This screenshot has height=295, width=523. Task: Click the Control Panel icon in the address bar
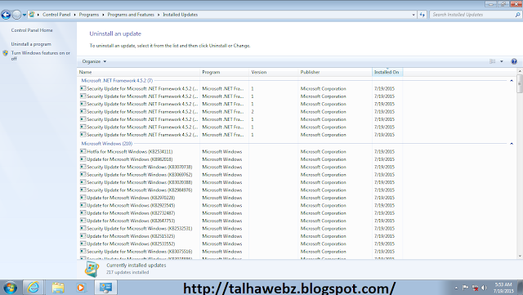(32, 15)
